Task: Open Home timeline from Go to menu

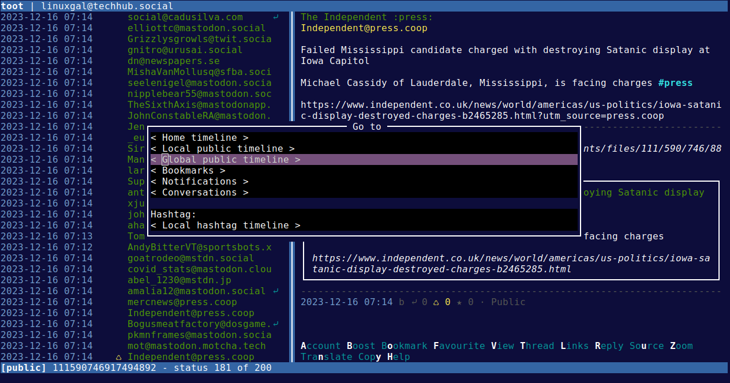Action: [199, 137]
